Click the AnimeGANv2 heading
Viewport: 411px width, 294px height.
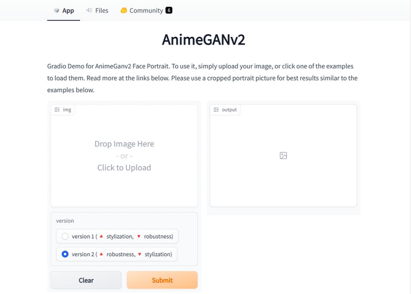tap(203, 40)
